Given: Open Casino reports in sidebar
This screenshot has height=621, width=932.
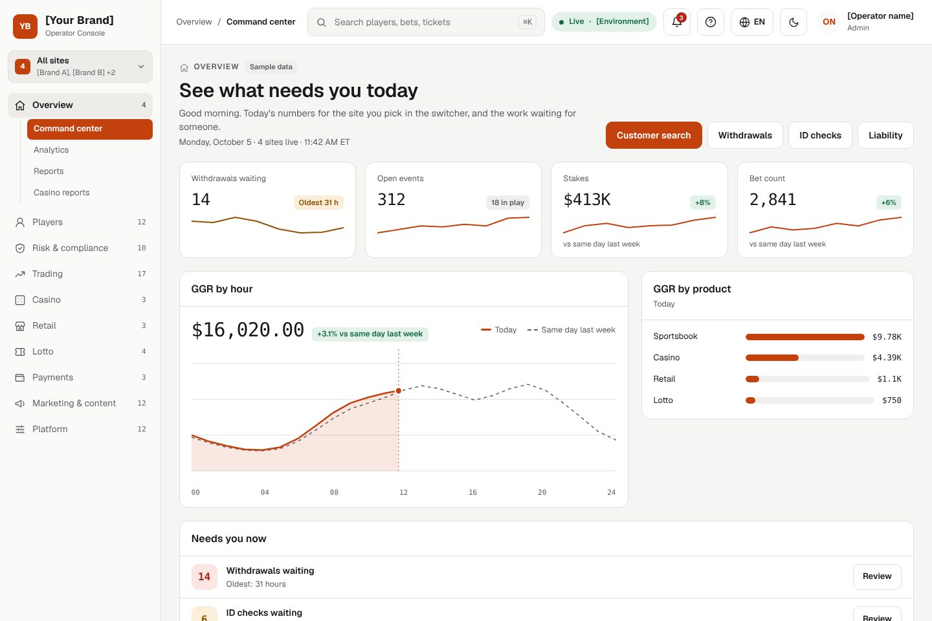Looking at the screenshot, I should [x=90, y=193].
